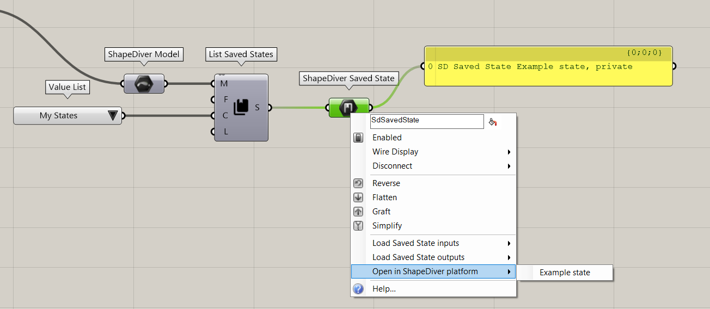Viewport: 710px width, 309px height.
Task: Click the Graft up-arrow icon
Action: point(358,212)
